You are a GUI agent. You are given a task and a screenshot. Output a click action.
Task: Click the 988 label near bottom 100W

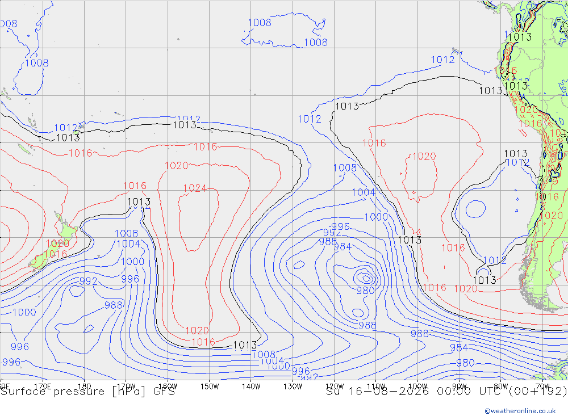[x=420, y=334]
